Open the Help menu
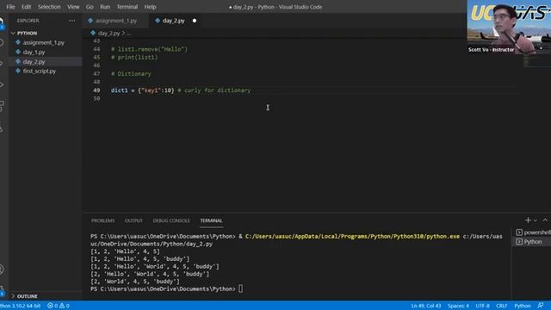The width and height of the screenshot is (551, 310). (150, 7)
